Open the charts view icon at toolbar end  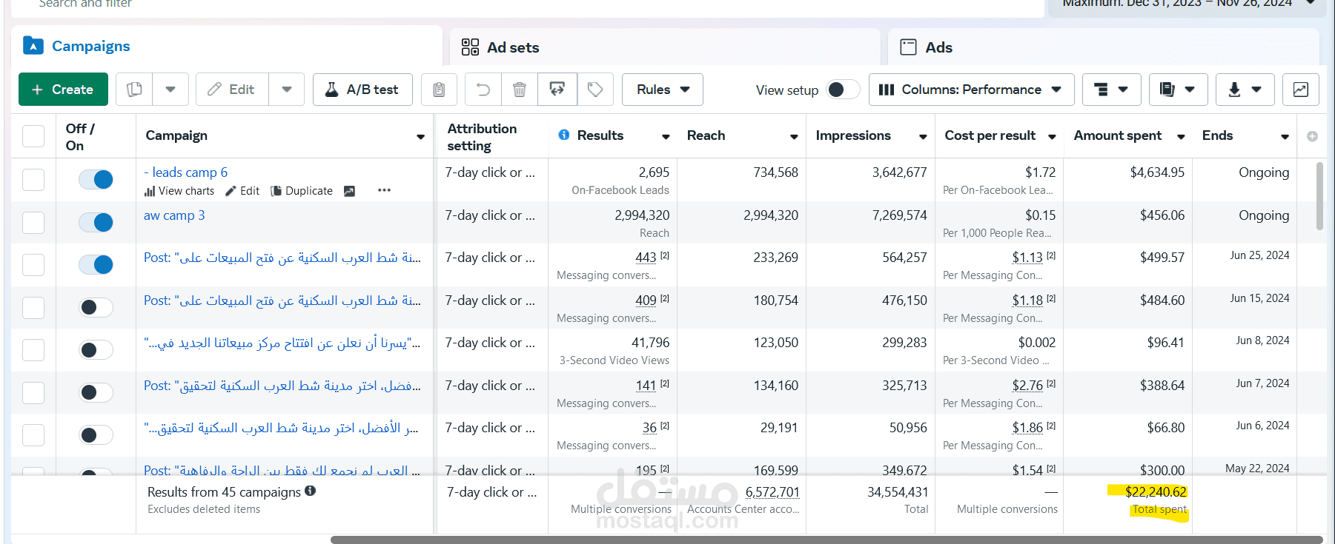pyautogui.click(x=1301, y=90)
